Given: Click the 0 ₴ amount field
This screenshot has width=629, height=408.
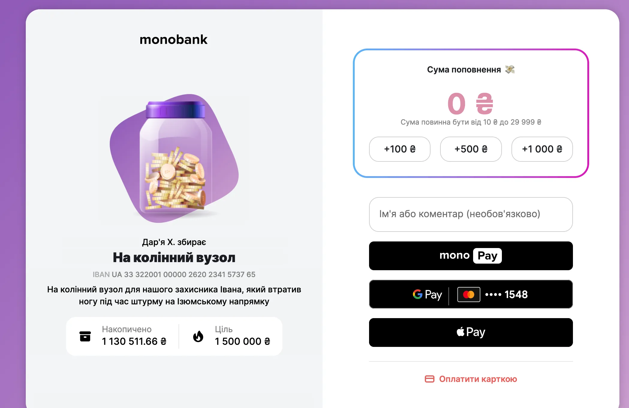Looking at the screenshot, I should (470, 104).
